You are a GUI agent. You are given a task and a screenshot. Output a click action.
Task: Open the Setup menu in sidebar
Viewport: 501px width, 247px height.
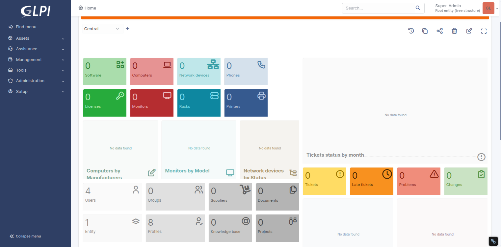click(x=36, y=92)
